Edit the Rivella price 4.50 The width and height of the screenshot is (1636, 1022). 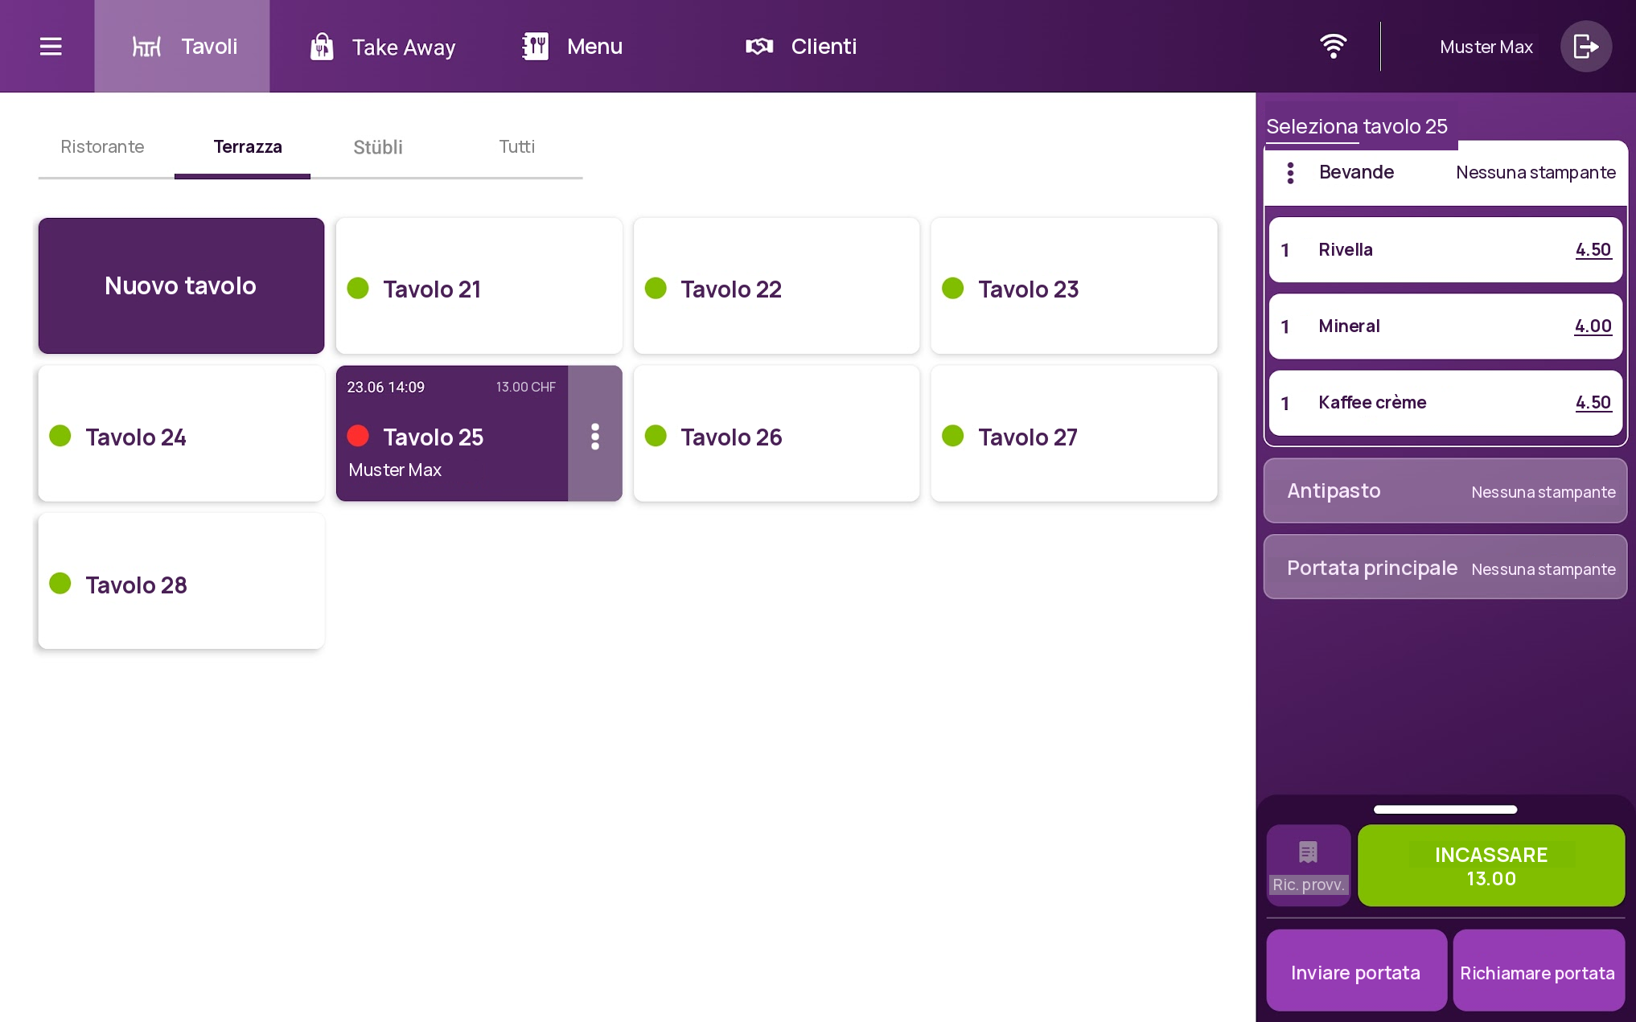click(1593, 250)
